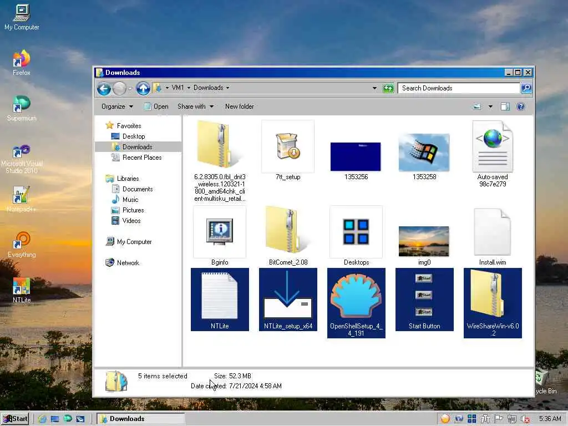Expand the Downloads breadcrumb dropdown arrow
Image resolution: width=568 pixels, height=426 pixels.
pyautogui.click(x=228, y=88)
